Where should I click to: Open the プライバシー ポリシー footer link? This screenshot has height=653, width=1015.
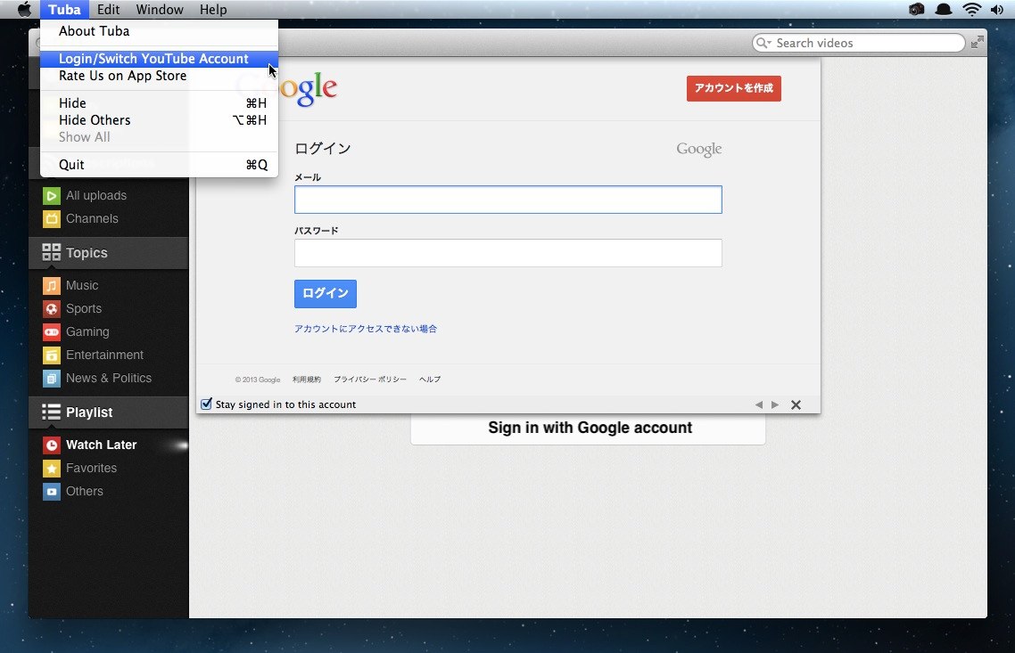(x=369, y=380)
